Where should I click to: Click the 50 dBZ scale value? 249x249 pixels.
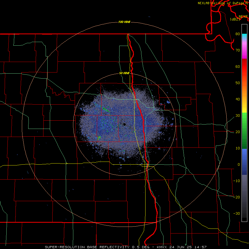(238, 83)
